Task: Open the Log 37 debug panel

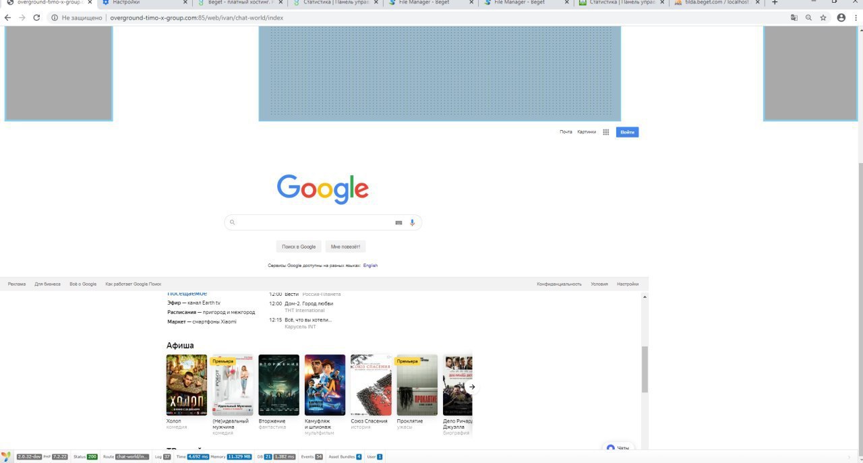Action: (x=162, y=457)
